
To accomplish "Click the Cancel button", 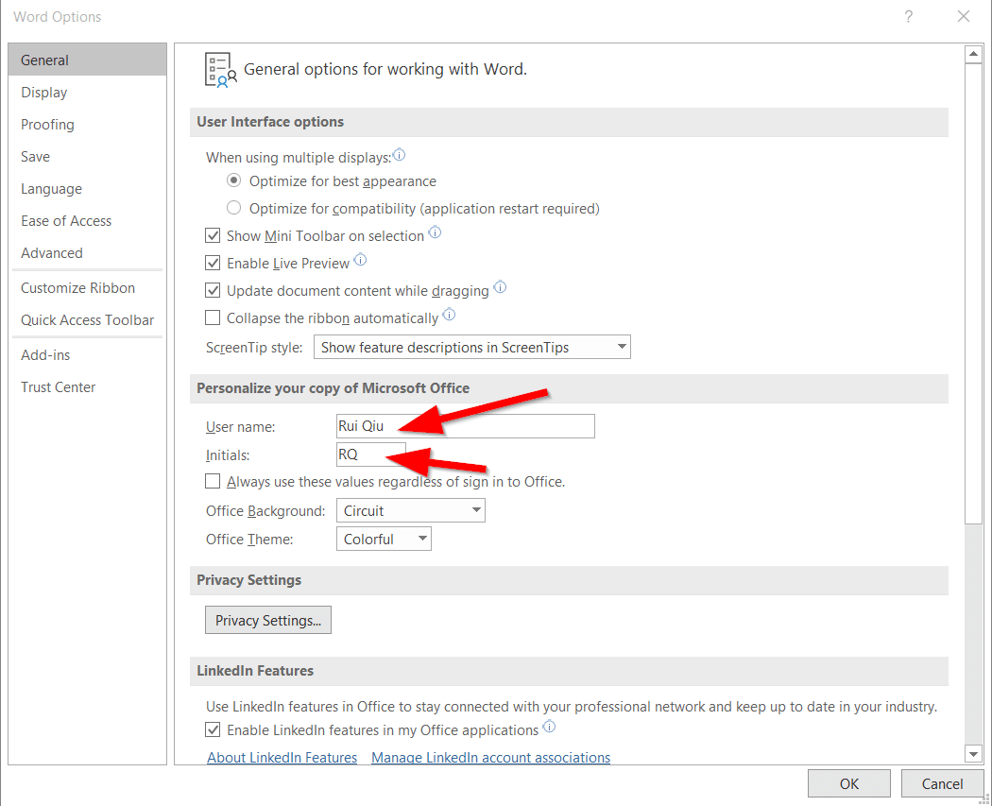I will [942, 784].
